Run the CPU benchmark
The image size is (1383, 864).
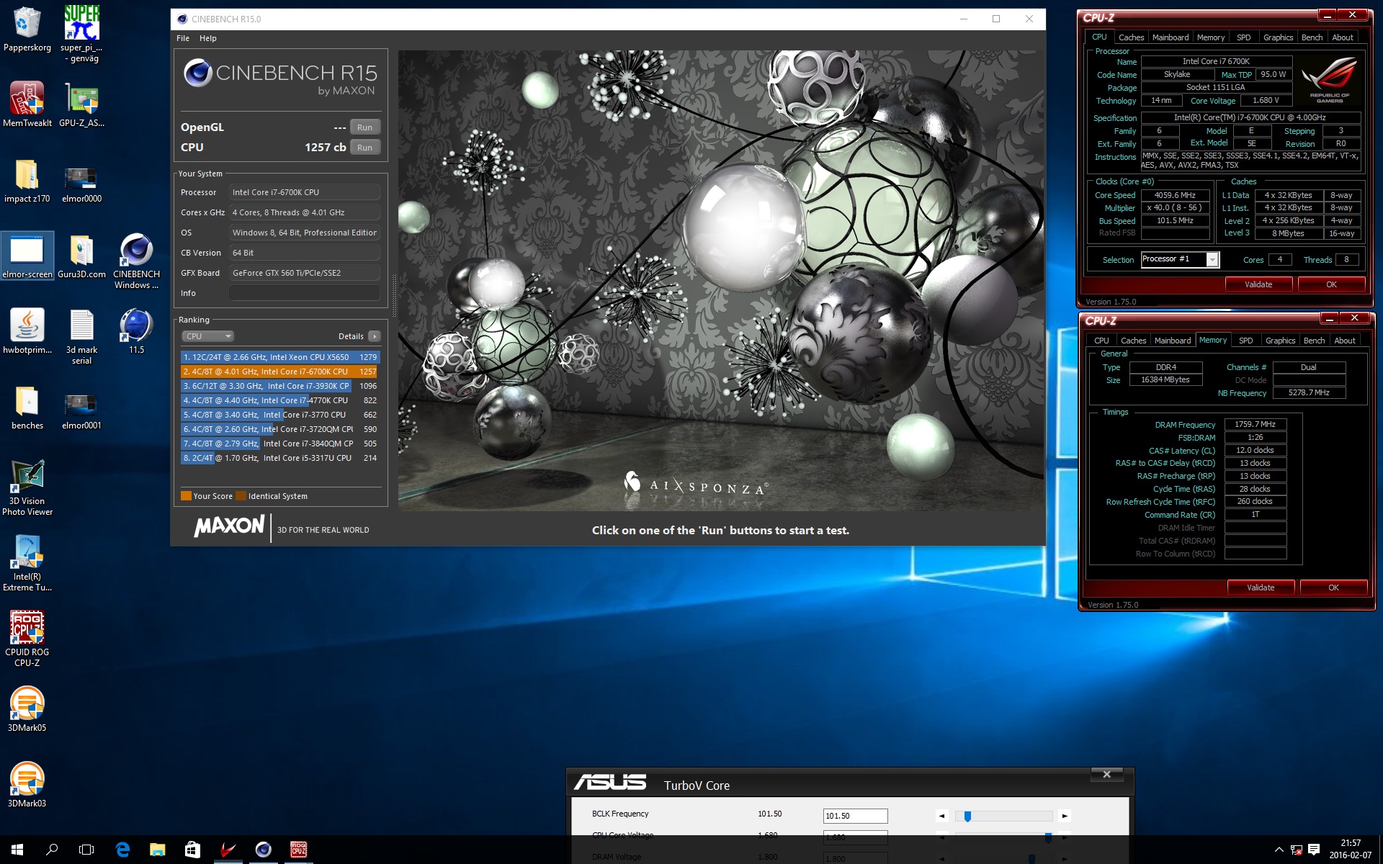click(365, 148)
